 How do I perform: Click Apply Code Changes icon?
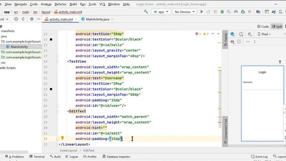pos(215,12)
